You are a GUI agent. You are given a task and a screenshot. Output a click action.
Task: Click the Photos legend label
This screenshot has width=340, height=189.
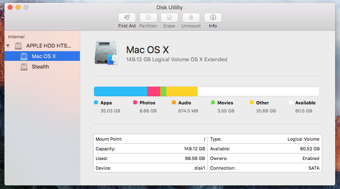tap(148, 103)
